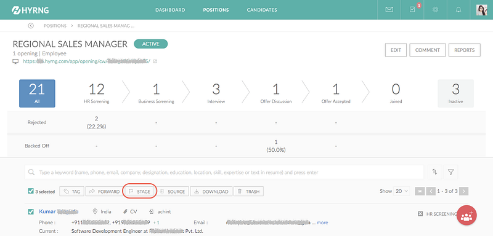Open the notifications bell

point(458,10)
